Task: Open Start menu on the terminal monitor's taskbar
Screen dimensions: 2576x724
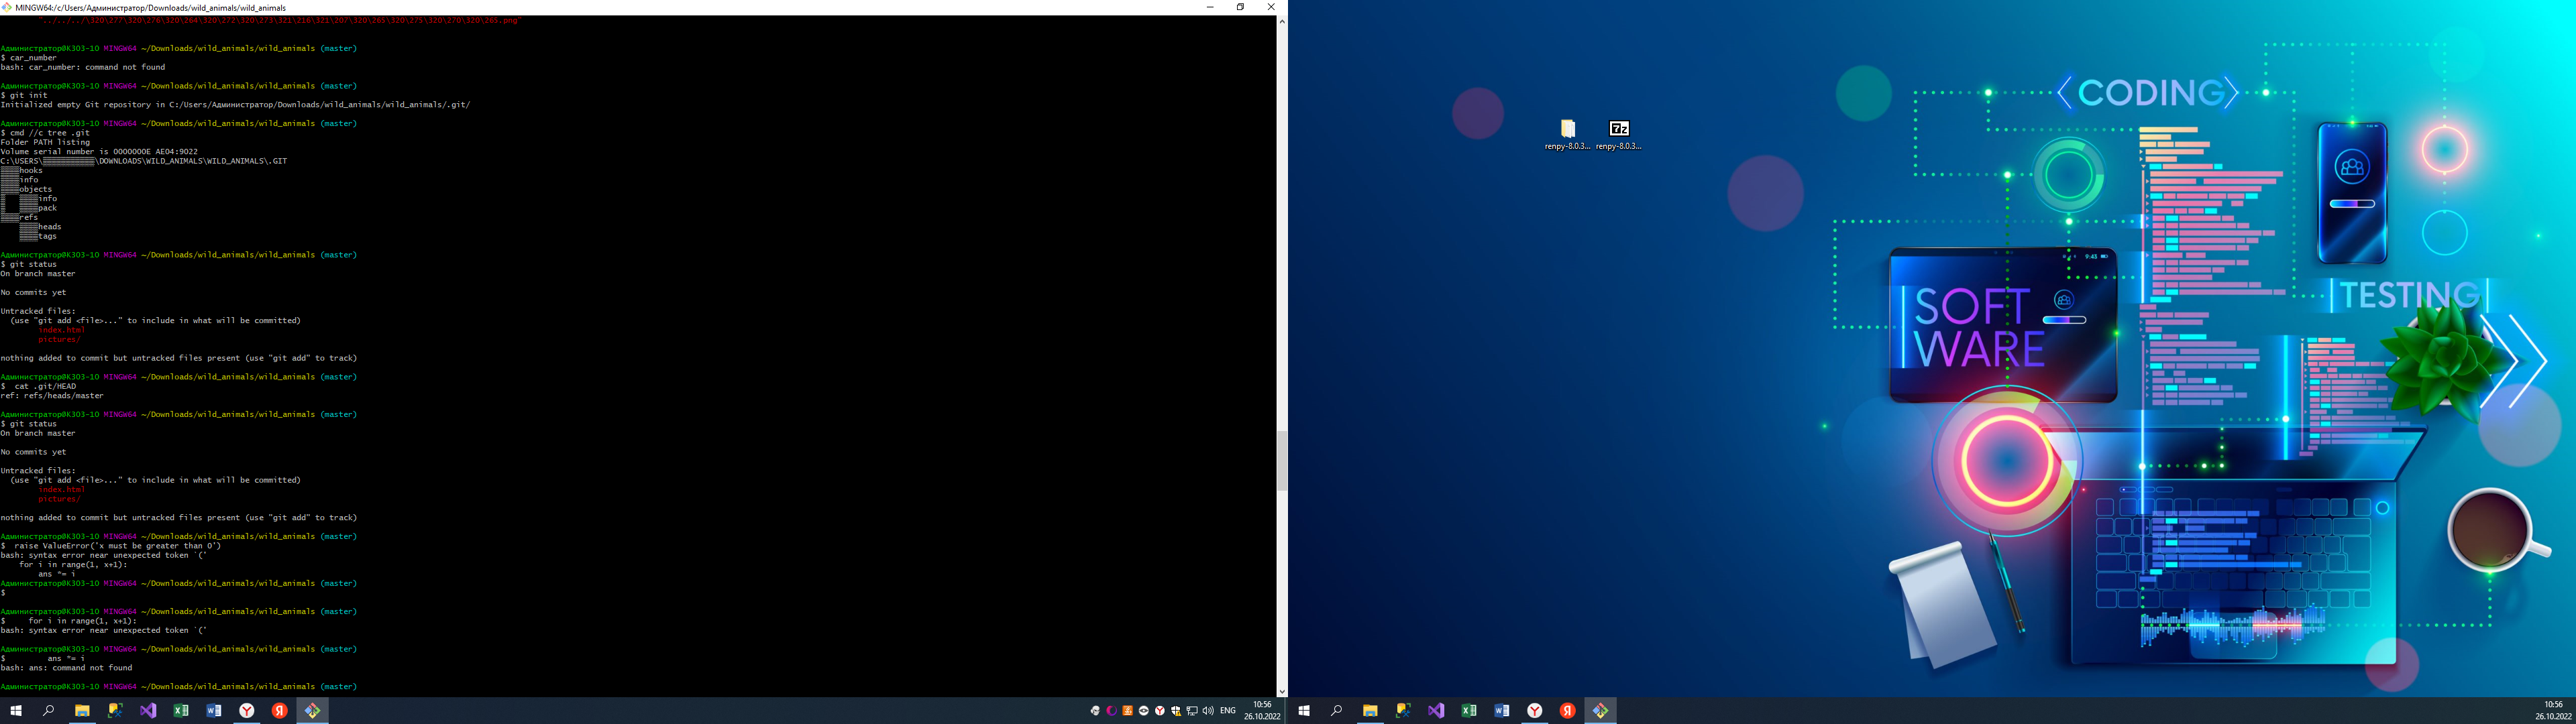Action: (x=16, y=711)
